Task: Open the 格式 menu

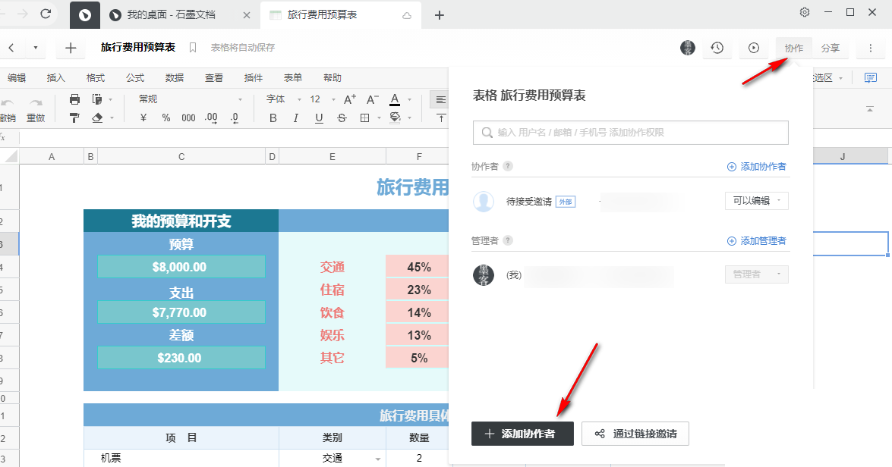Action: point(96,78)
